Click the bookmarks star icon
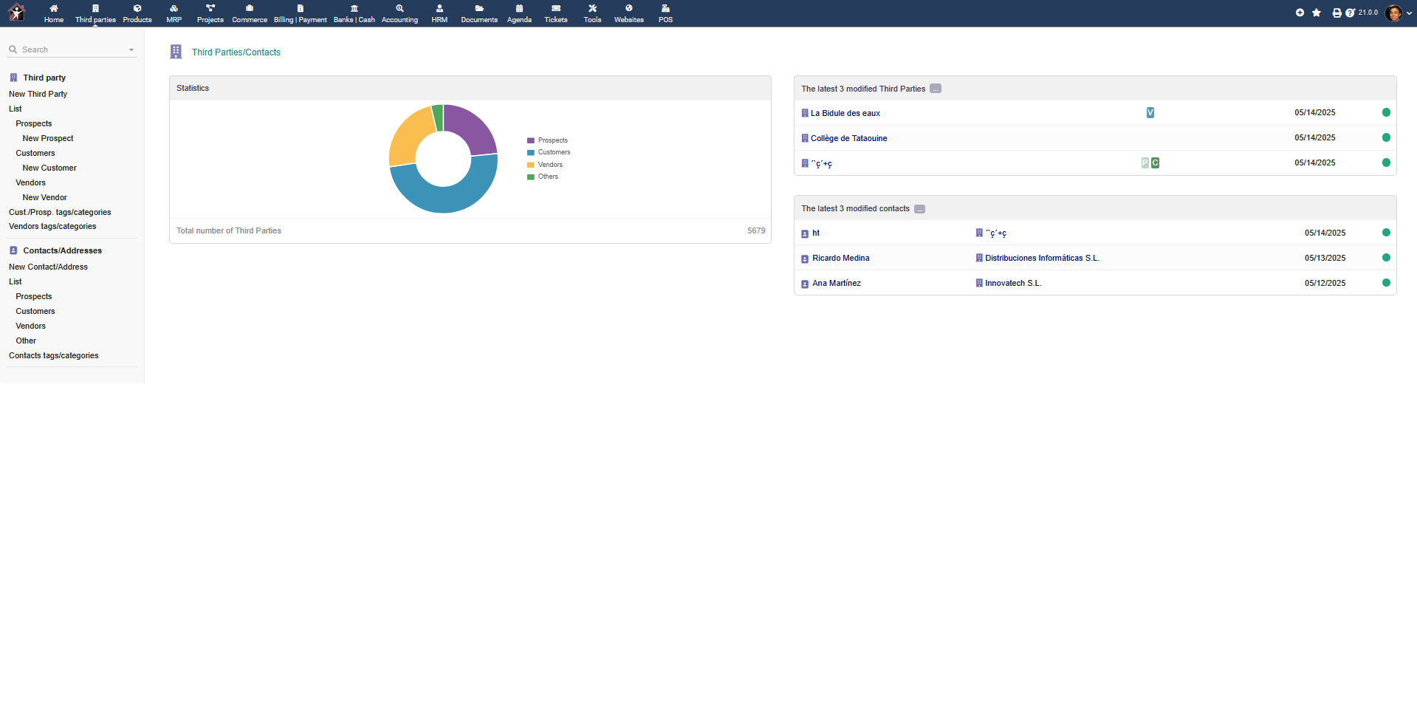The width and height of the screenshot is (1417, 701). (x=1317, y=13)
